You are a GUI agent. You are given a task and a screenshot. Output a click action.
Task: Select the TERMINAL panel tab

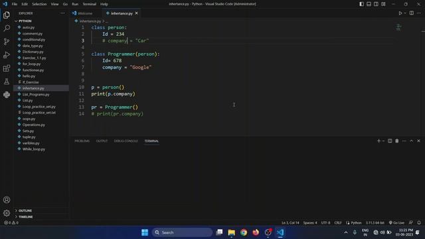click(151, 141)
